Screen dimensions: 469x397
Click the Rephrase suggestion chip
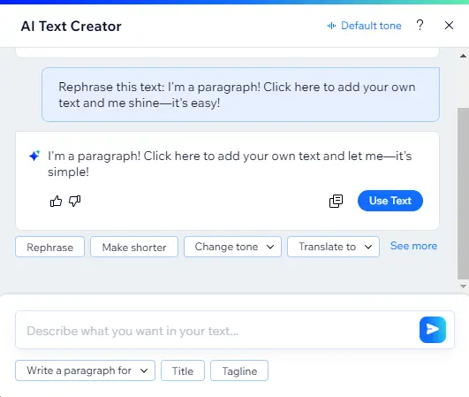50,247
